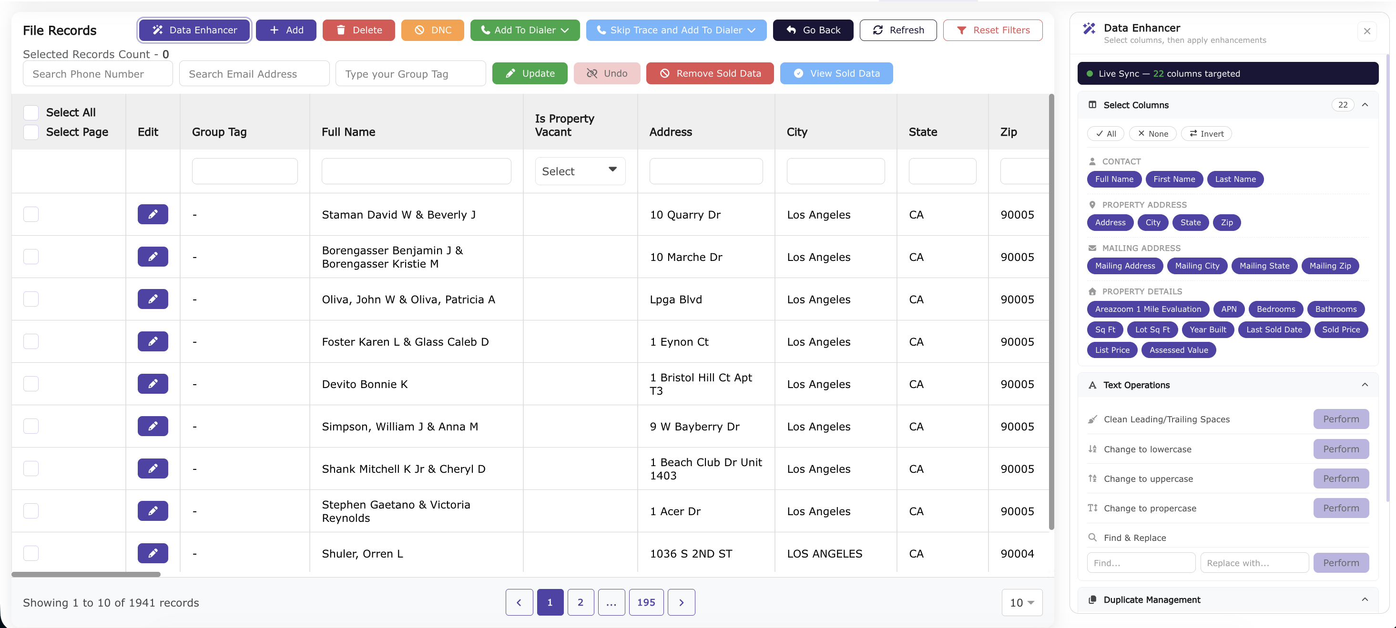Viewport: 1396px width, 628px height.
Task: Open the Data Enhancer tool
Action: (194, 30)
